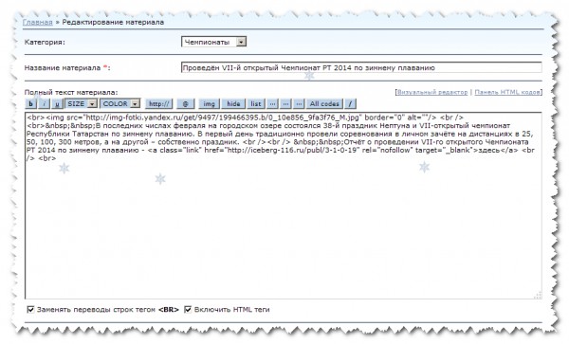Toggle the replace line breaks with BR checkbox
Screen dimensions: 569x344
click(31, 309)
